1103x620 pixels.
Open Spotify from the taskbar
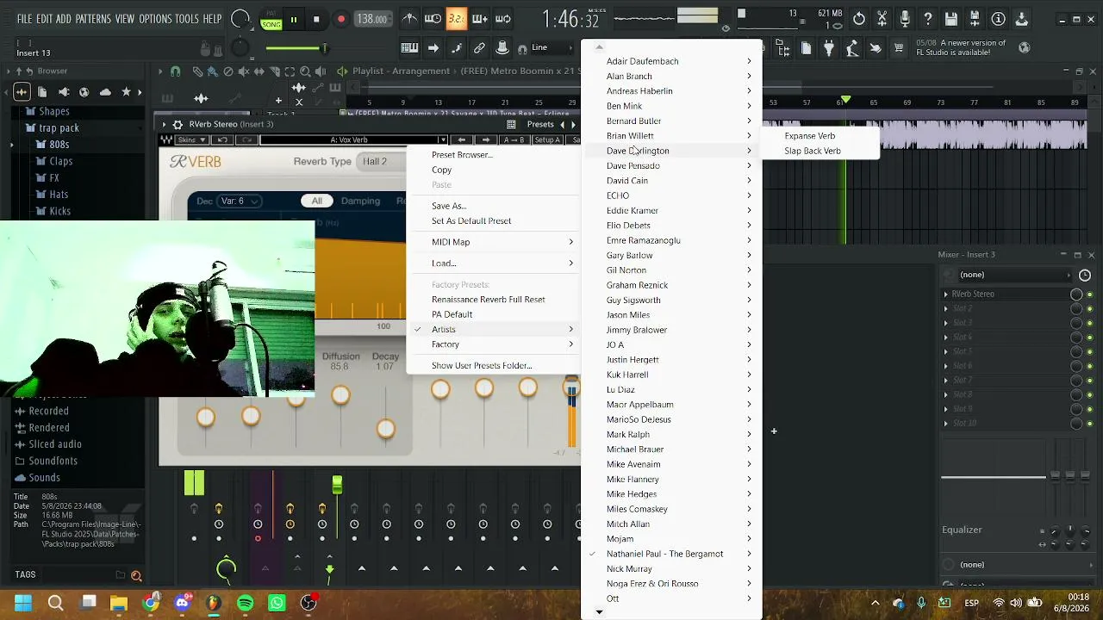(x=245, y=603)
